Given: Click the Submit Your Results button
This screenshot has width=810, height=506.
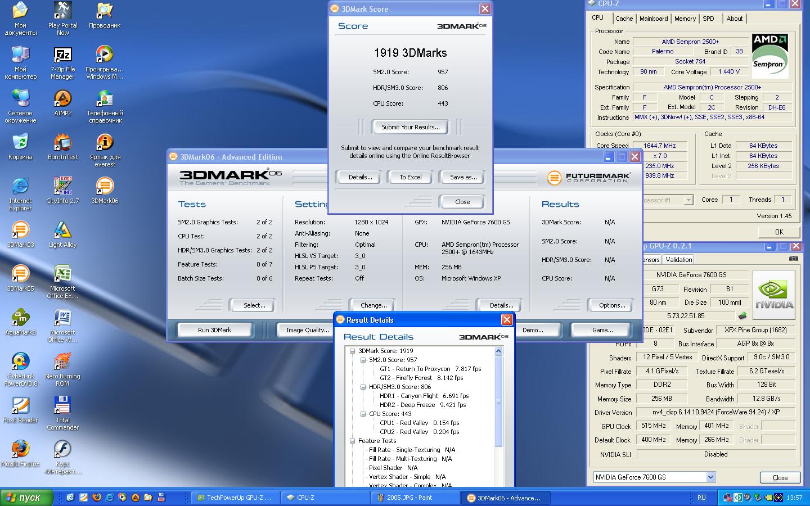Looking at the screenshot, I should click(x=411, y=127).
